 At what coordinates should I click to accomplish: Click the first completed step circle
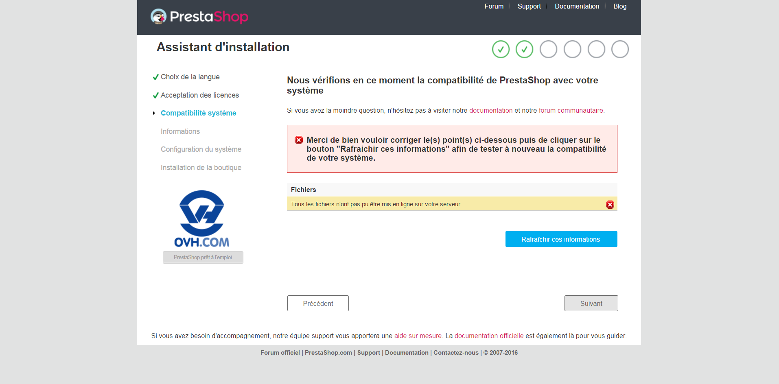click(501, 49)
